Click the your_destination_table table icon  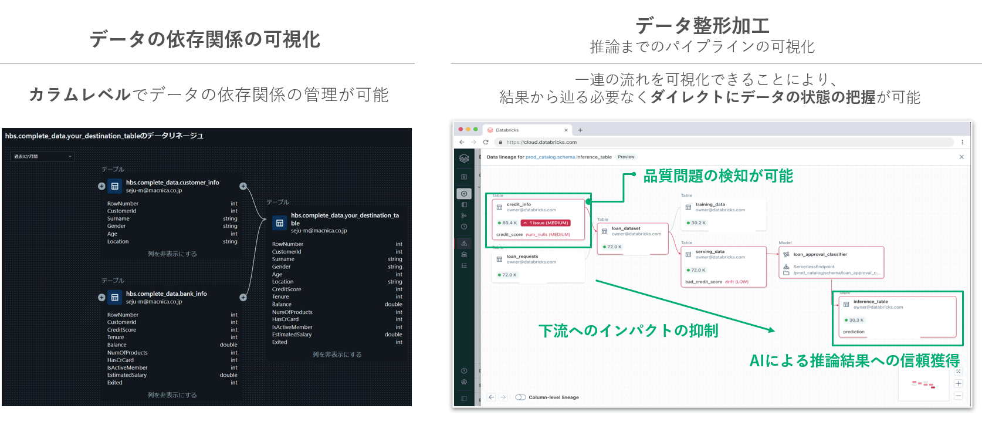tap(280, 223)
